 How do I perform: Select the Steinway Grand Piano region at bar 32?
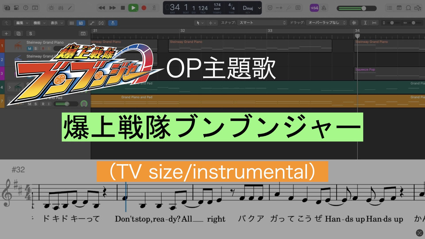[250, 46]
